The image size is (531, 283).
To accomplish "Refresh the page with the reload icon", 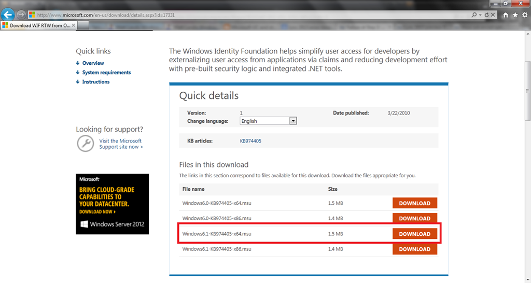I will (x=486, y=15).
